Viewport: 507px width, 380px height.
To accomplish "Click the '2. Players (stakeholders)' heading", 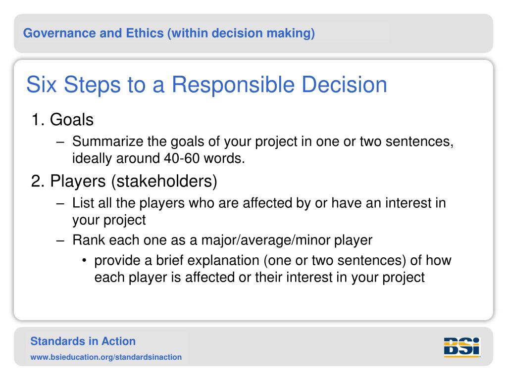I will 124,181.
